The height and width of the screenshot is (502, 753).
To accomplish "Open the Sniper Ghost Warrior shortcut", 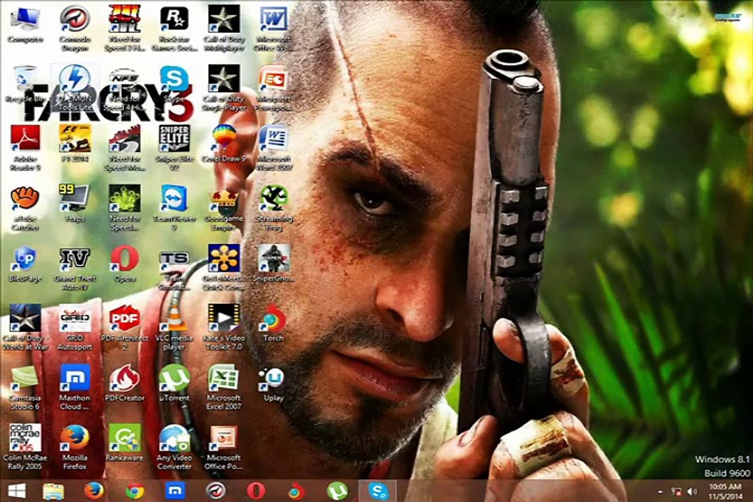I will point(273,264).
